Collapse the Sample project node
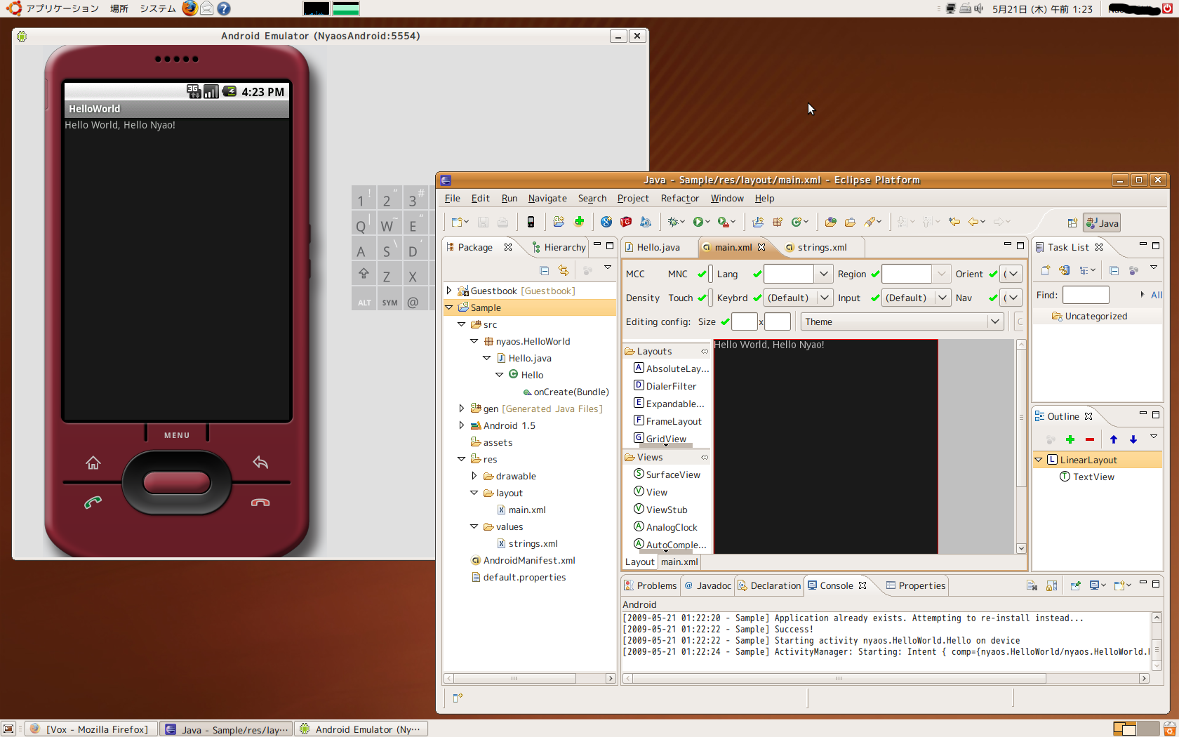This screenshot has width=1179, height=737. point(449,307)
